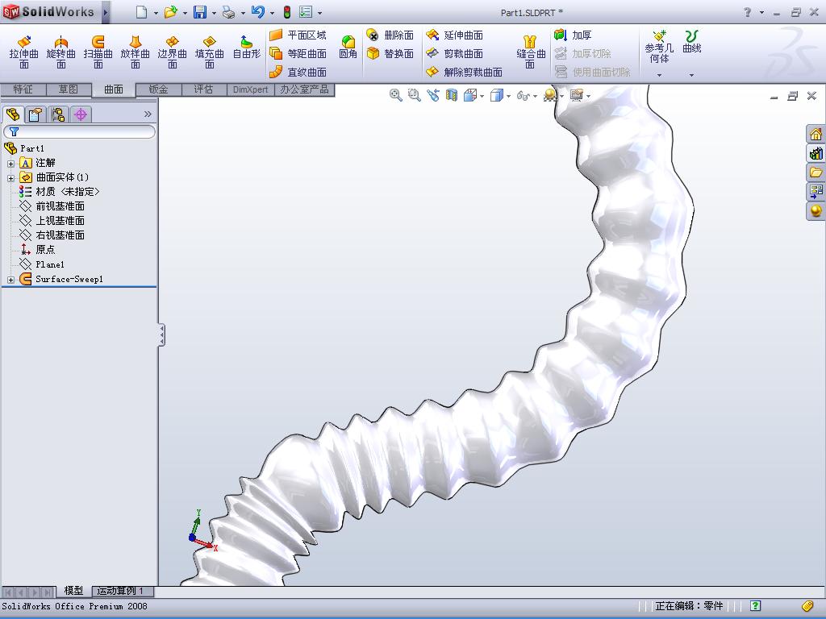Viewport: 826px width, 619px height.
Task: Click the Print icon
Action: pos(228,12)
